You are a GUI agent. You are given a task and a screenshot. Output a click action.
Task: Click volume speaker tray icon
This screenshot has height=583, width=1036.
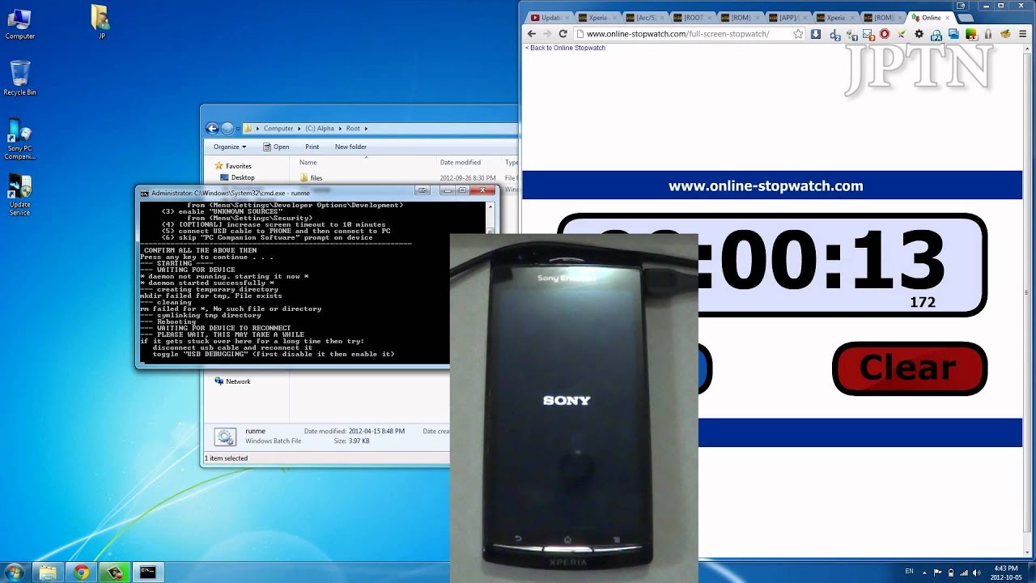977,572
